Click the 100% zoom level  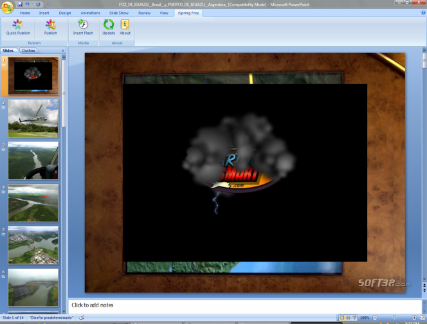point(365,318)
